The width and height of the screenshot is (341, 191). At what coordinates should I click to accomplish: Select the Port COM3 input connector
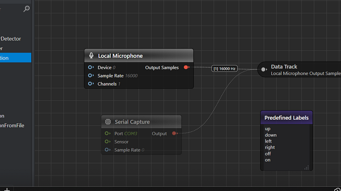[107, 133]
